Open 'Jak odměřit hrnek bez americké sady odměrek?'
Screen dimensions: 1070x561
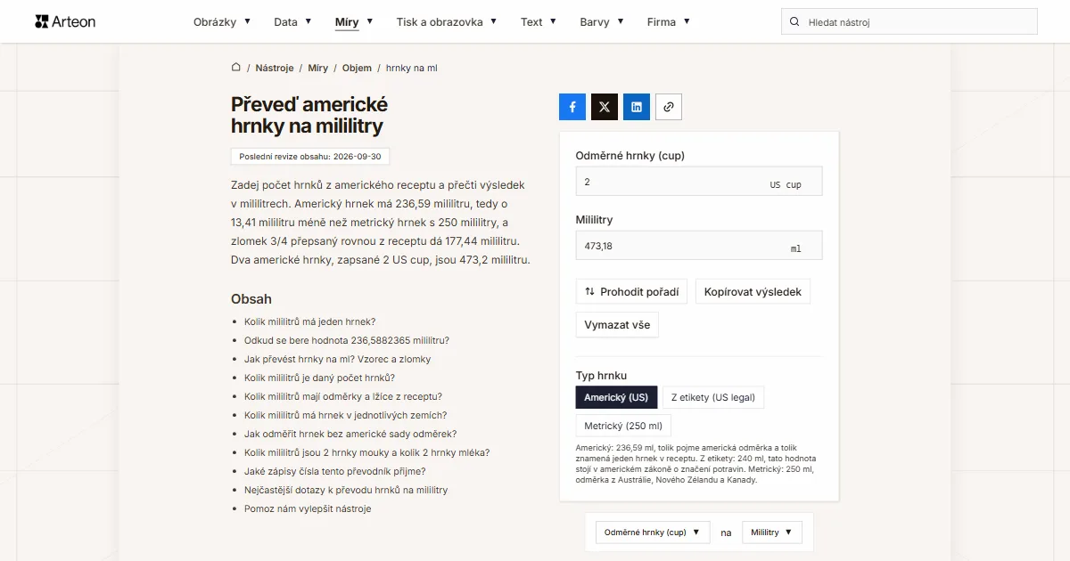[350, 434]
